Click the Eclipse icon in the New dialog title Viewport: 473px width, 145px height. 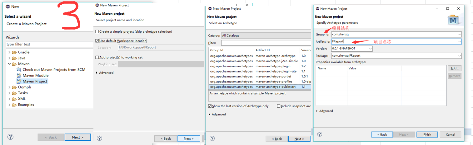[7, 7]
